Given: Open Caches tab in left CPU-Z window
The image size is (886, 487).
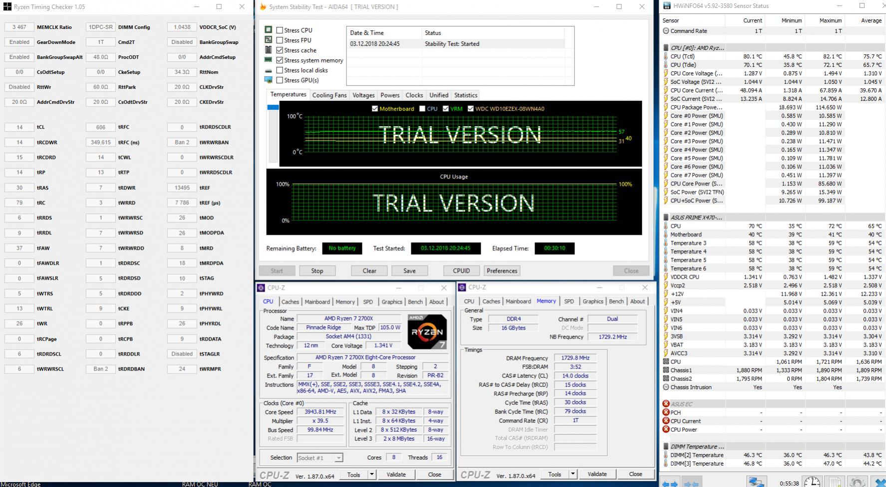Looking at the screenshot, I should [290, 302].
